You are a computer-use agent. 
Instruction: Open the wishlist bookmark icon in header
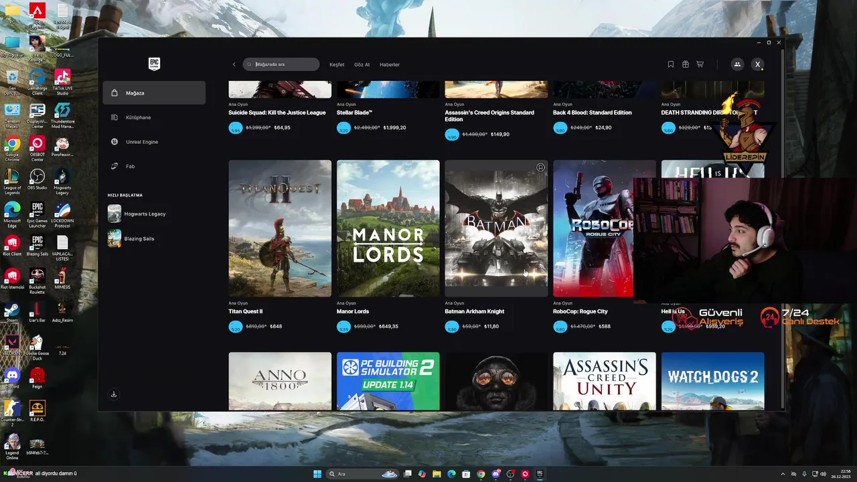tap(670, 64)
